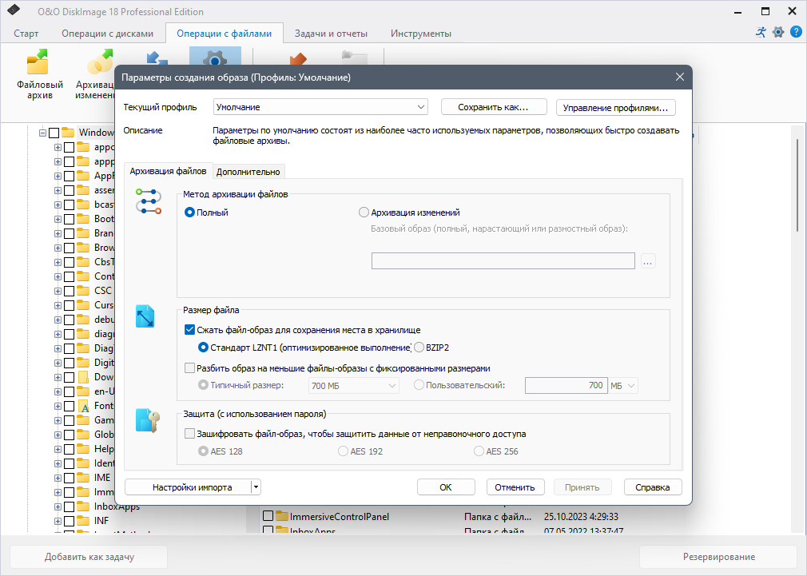The width and height of the screenshot is (807, 576).
Task: Pick the Пользовательский size radio button
Action: point(419,385)
